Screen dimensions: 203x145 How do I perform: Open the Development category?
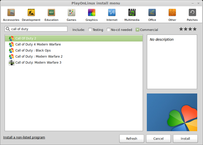[x=31, y=15]
